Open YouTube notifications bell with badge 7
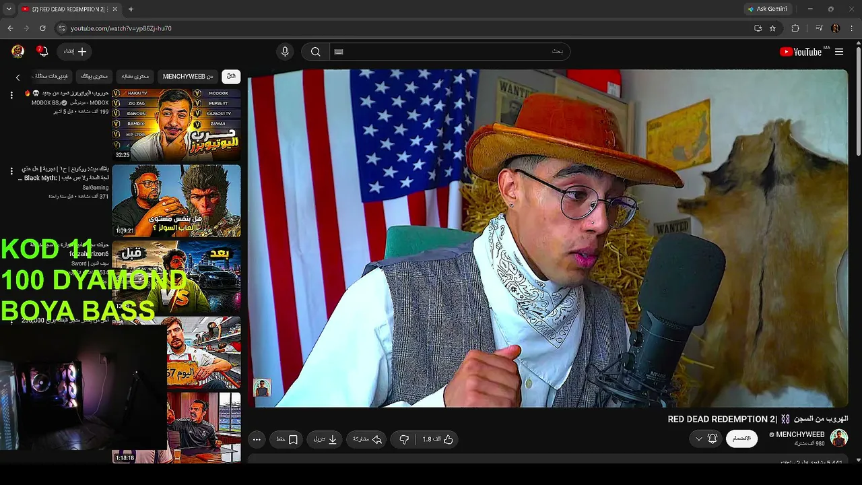This screenshot has height=485, width=862. 42,52
